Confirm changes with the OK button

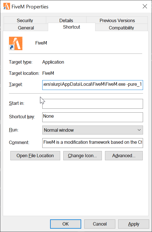click(x=66, y=224)
